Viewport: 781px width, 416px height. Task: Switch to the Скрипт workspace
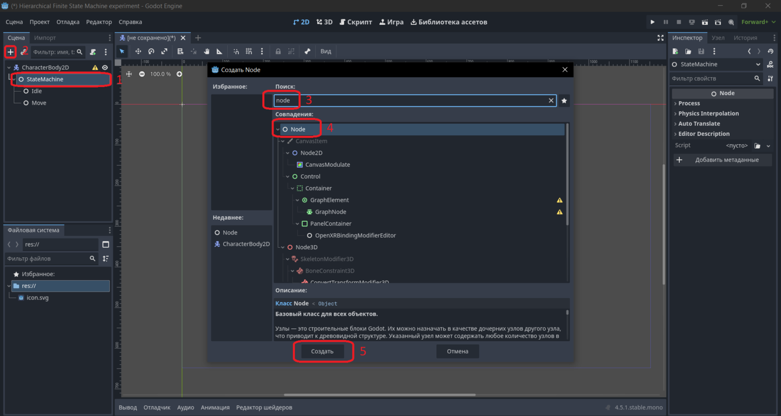pos(356,22)
